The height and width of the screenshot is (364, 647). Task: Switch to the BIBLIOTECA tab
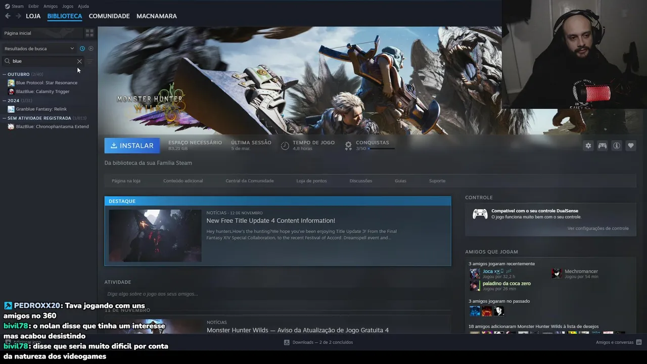65,16
